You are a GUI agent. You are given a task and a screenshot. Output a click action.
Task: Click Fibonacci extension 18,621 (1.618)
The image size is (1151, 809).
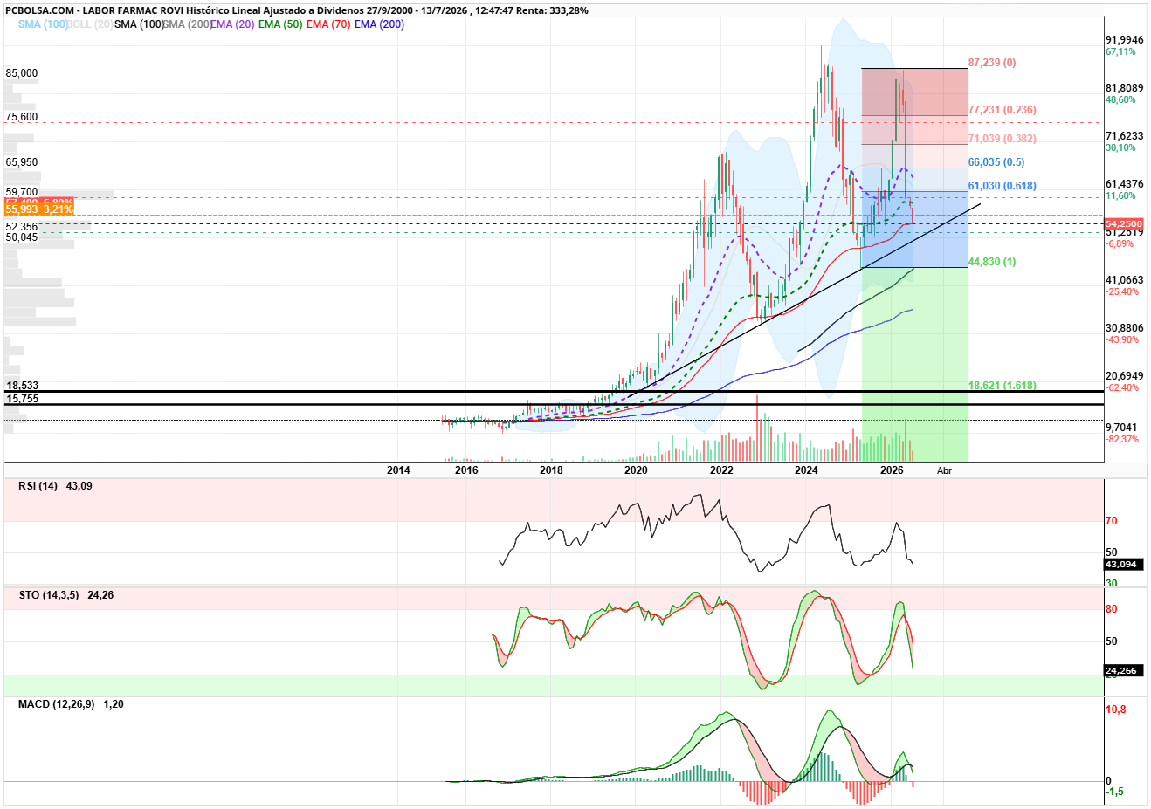click(x=1003, y=386)
